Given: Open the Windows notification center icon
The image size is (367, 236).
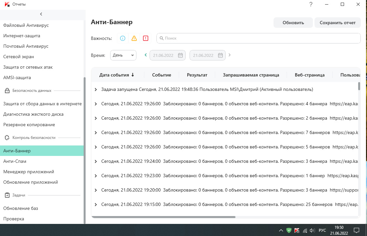Looking at the screenshot, I should click(x=357, y=230).
